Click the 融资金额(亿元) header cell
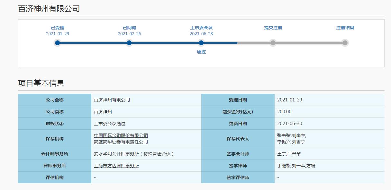 [238, 112]
